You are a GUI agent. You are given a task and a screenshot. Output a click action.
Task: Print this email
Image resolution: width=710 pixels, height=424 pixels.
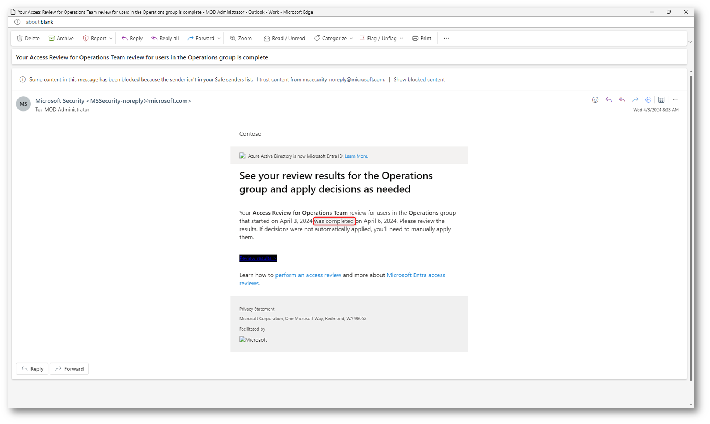422,38
